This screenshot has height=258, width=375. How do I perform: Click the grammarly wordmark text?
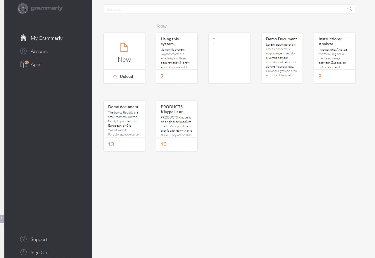(47, 8)
